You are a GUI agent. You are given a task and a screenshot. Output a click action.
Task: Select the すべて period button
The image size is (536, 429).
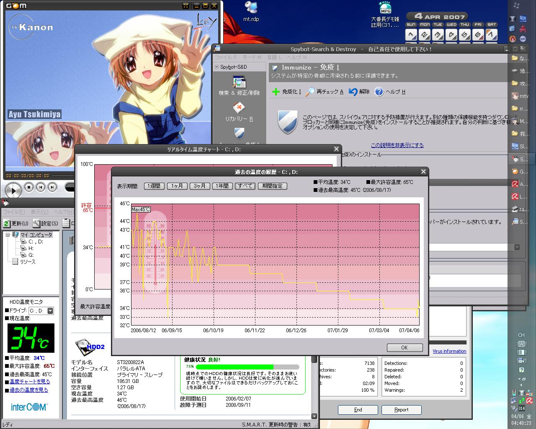coord(245,186)
